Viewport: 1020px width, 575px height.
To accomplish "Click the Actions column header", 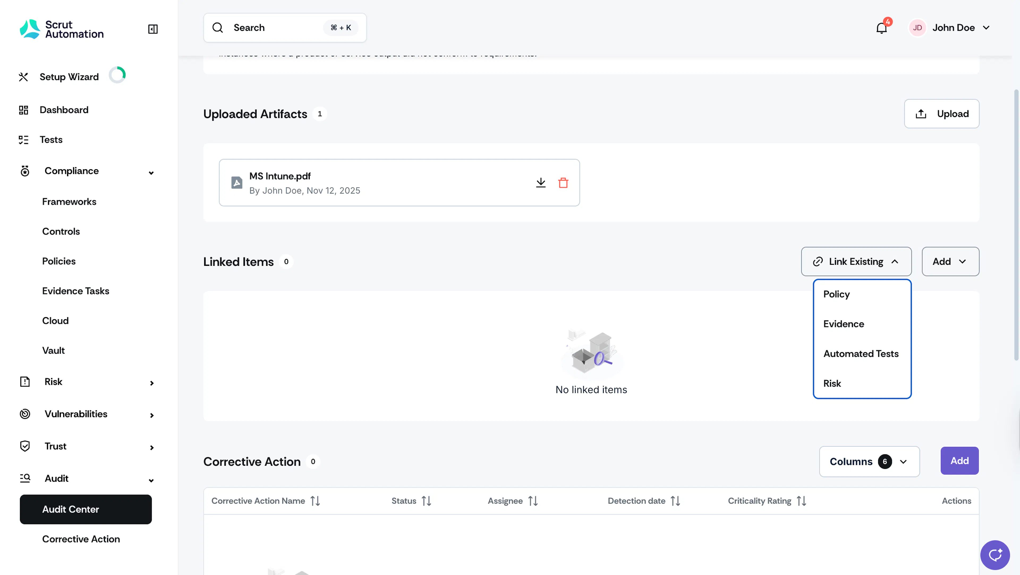I will pyautogui.click(x=956, y=501).
